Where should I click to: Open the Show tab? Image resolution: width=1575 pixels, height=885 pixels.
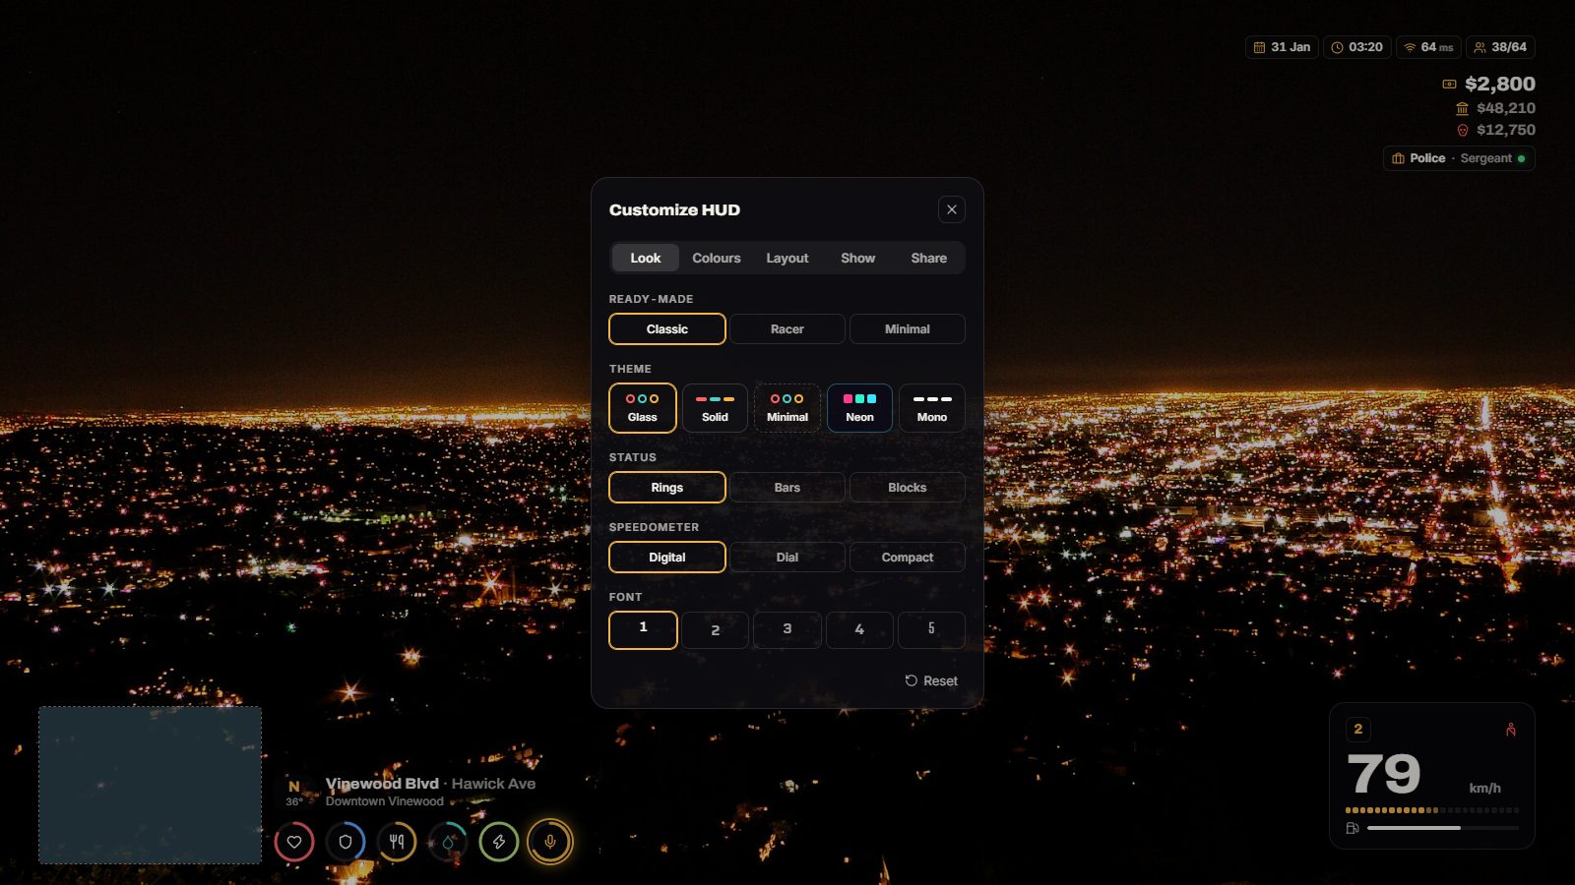[858, 258]
